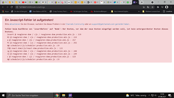The image size is (174, 98).
Task: Open the Extensions puzzle icon
Action: coord(158,7)
